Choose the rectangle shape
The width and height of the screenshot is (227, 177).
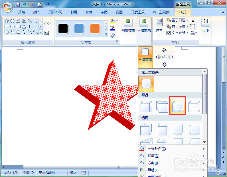coord(7,27)
